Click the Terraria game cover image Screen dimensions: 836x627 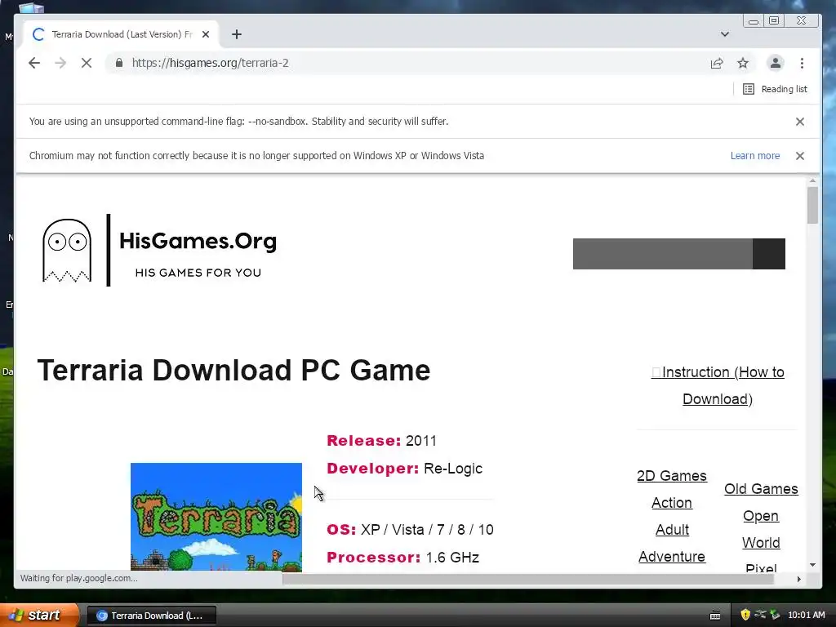216,517
